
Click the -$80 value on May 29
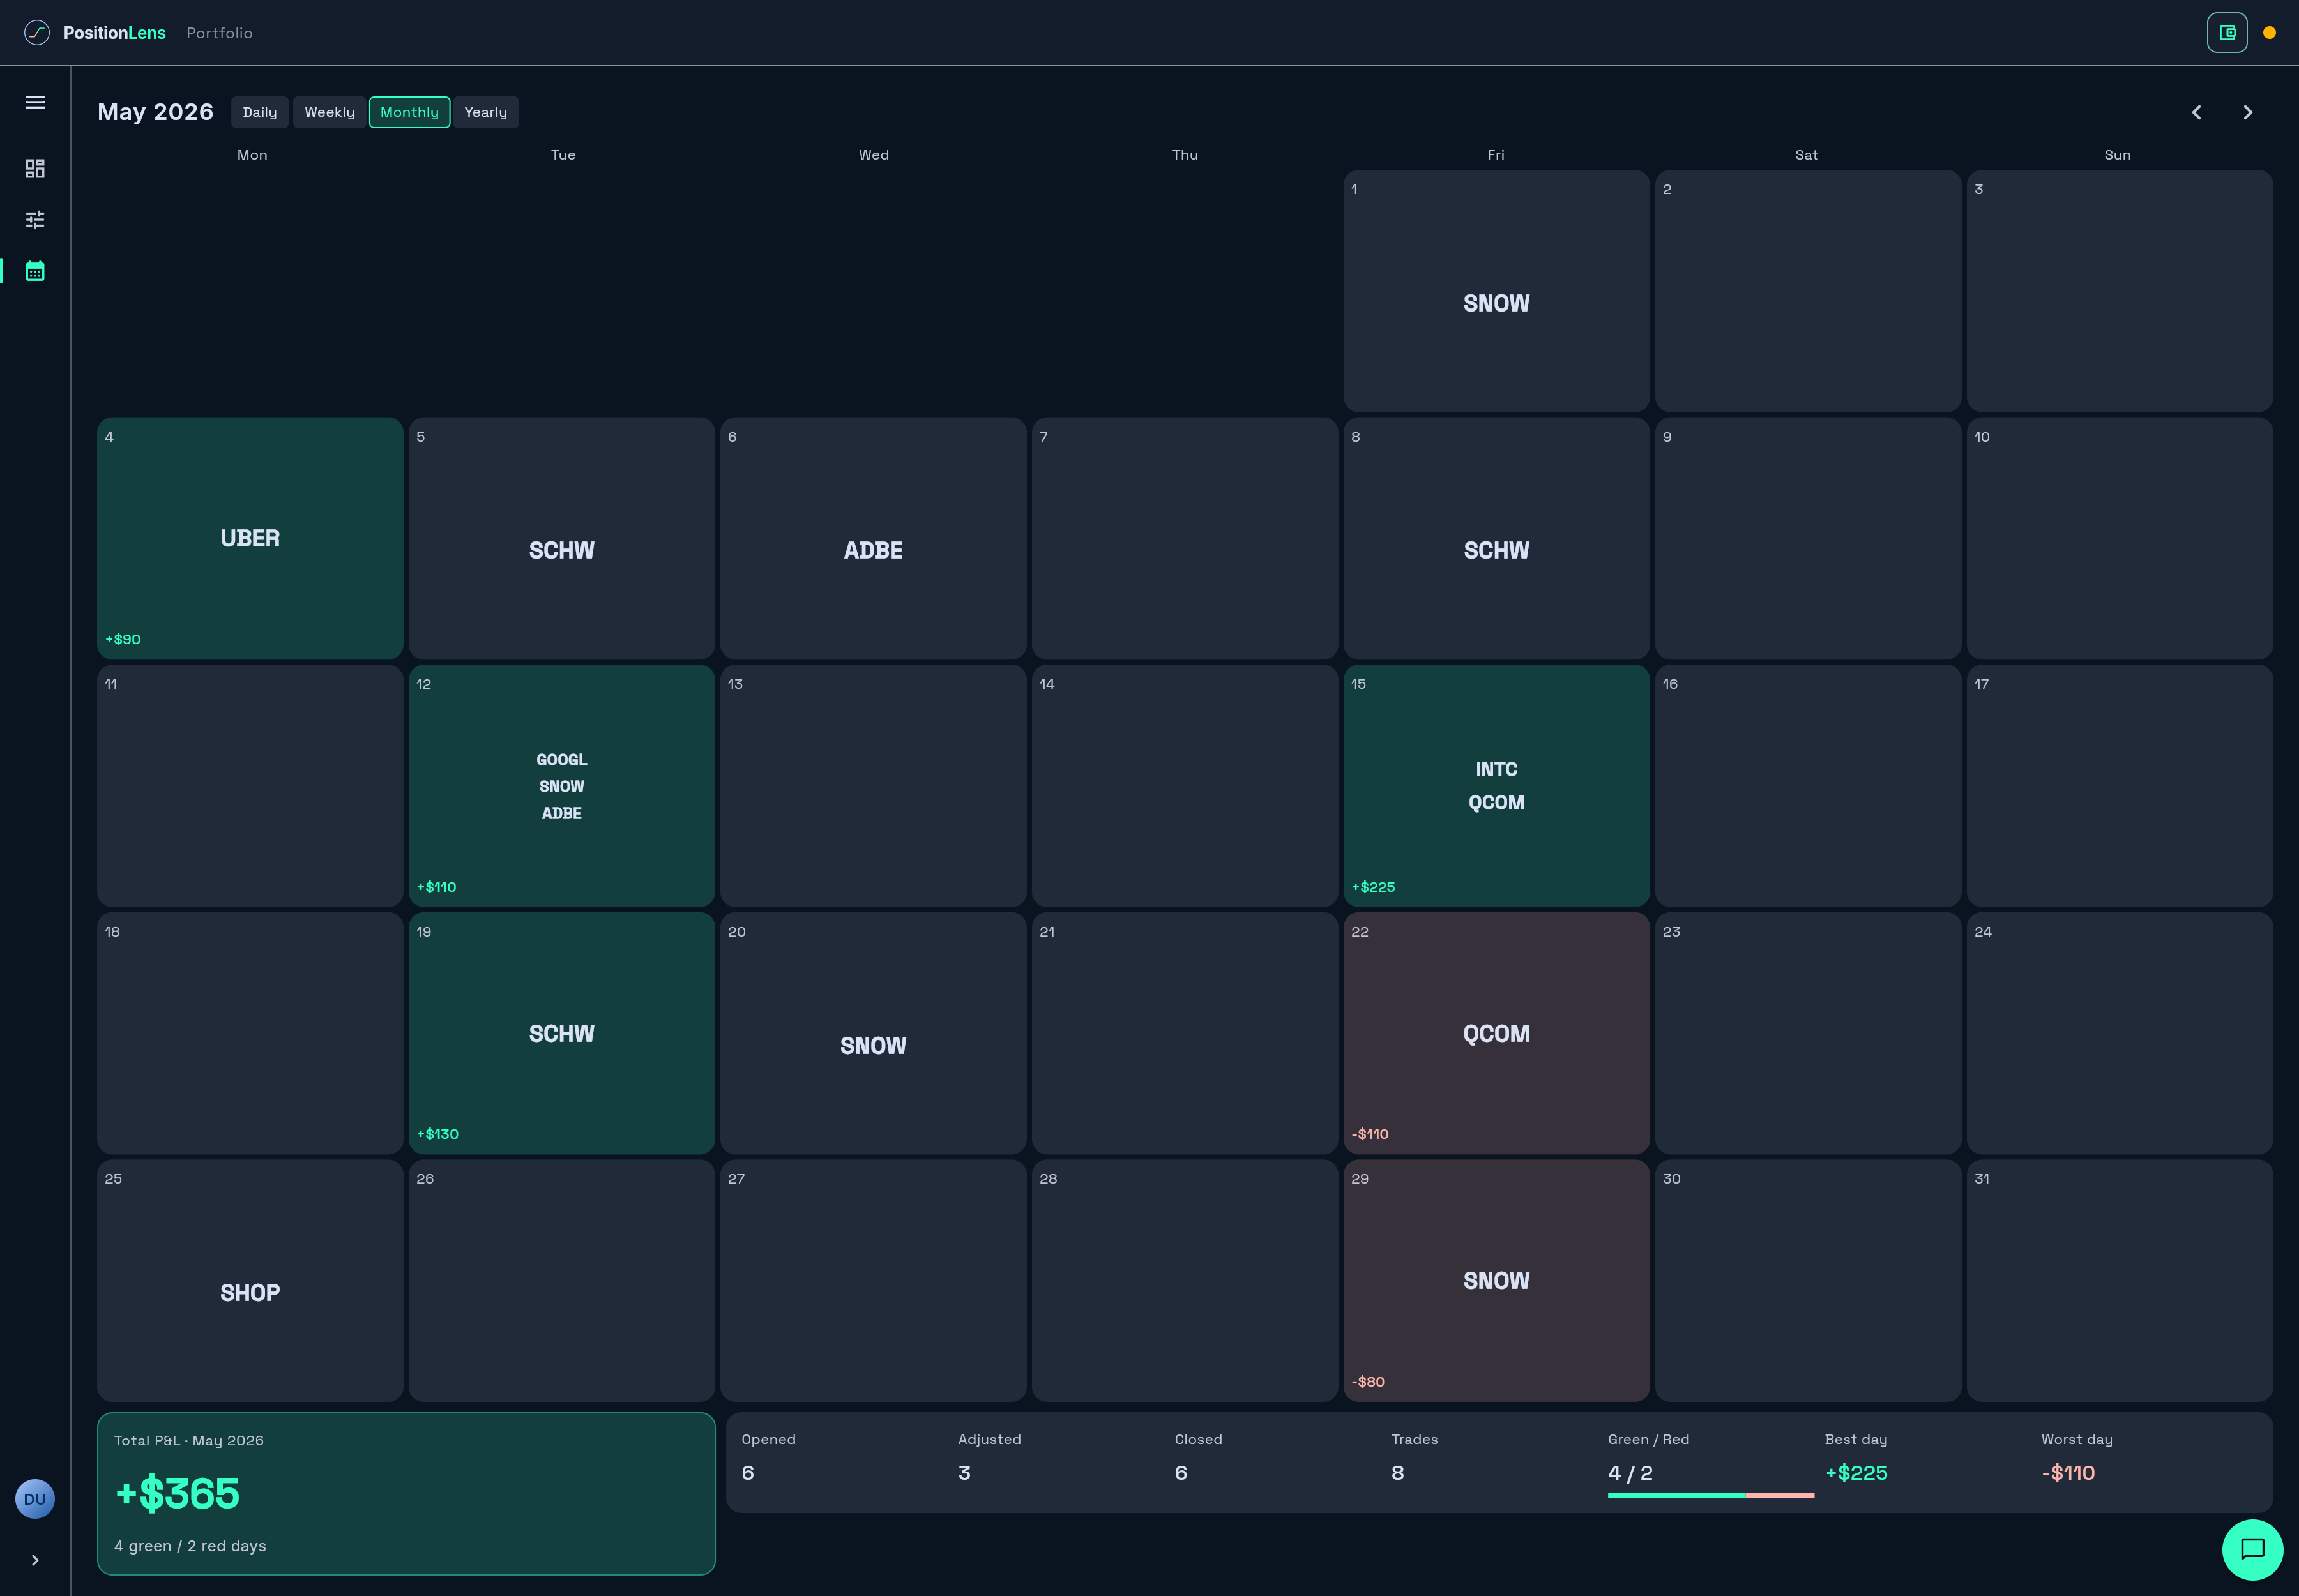pos(1368,1382)
